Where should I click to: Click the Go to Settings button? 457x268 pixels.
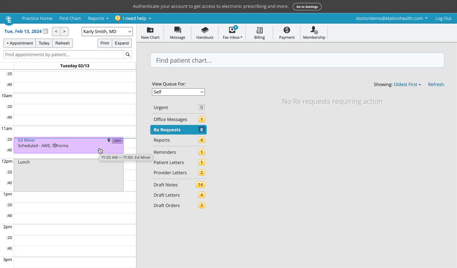[307, 6]
